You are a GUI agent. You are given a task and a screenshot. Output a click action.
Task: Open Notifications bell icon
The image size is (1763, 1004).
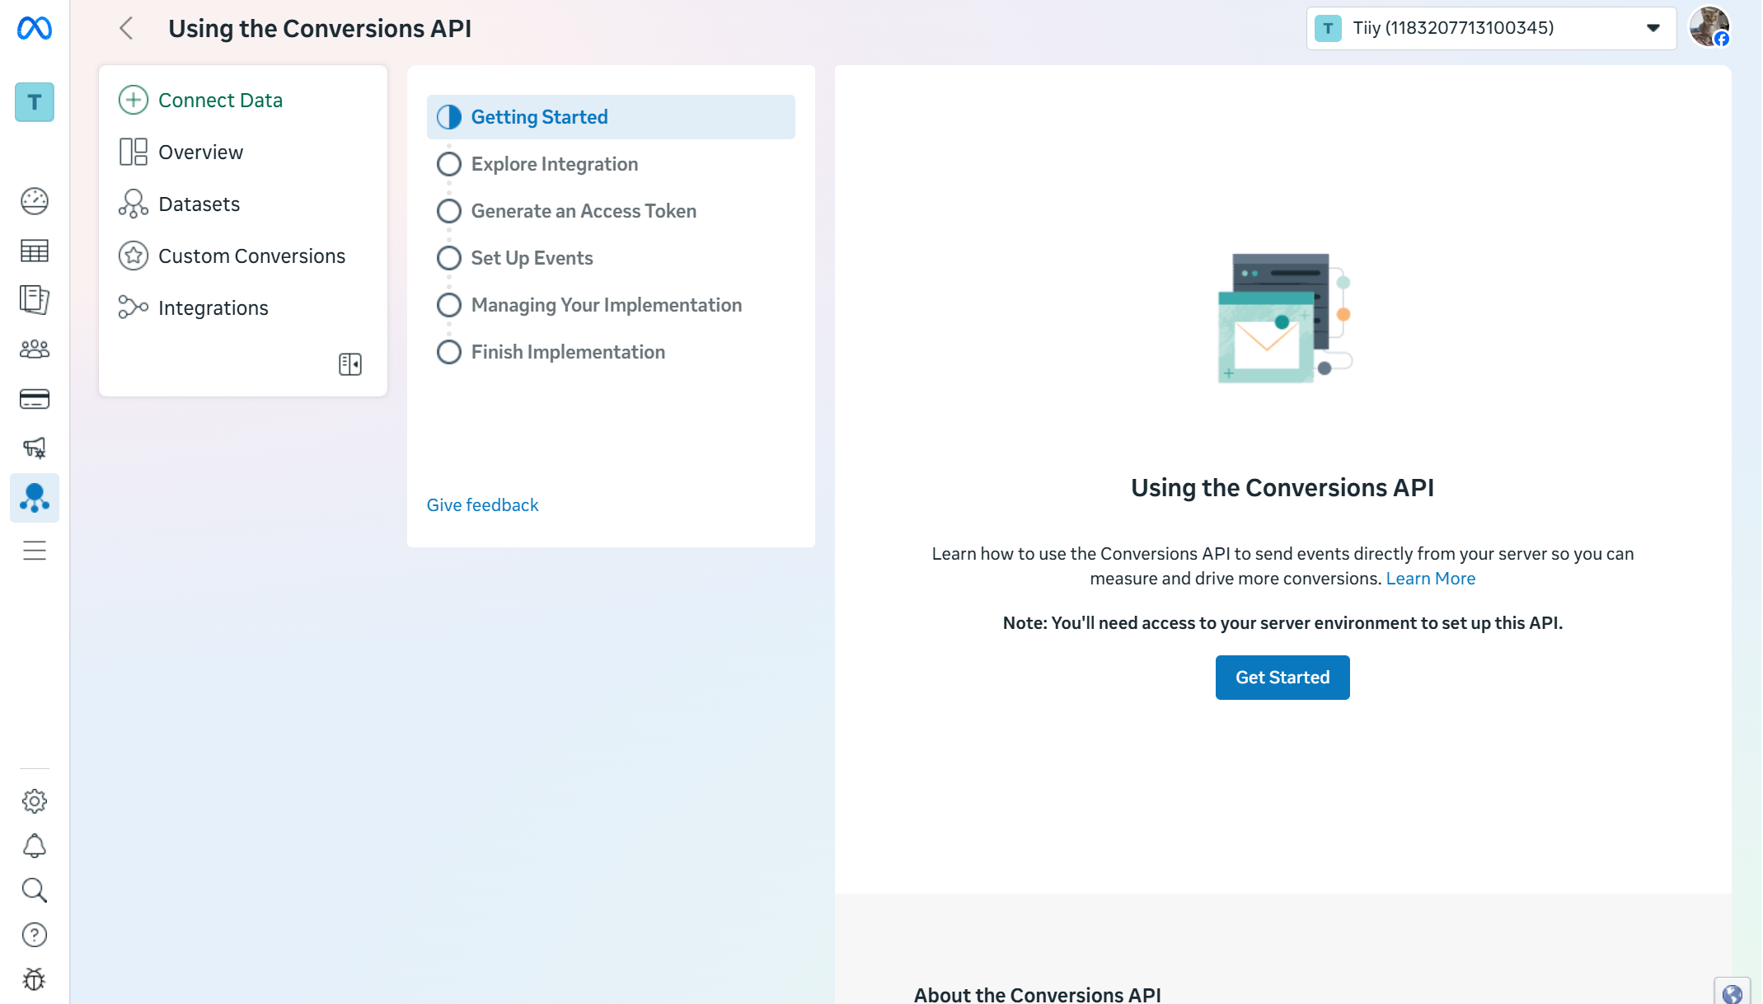35,846
